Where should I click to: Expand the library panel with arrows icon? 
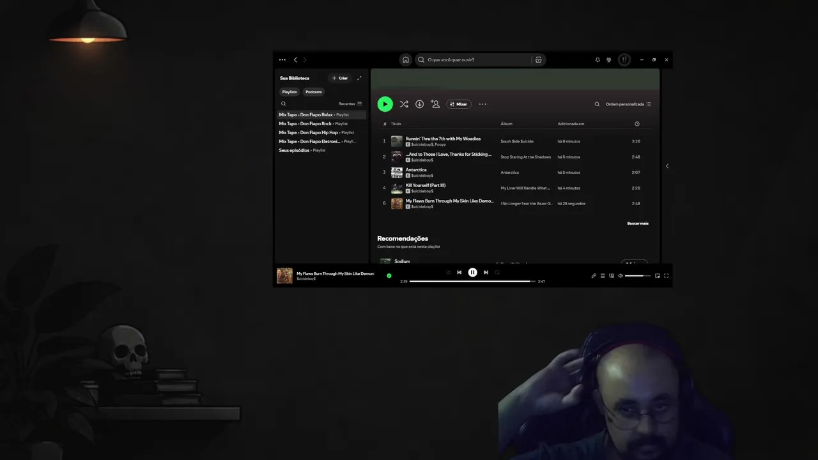(359, 78)
